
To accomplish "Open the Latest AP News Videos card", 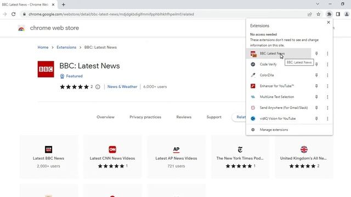I will [x=176, y=157].
